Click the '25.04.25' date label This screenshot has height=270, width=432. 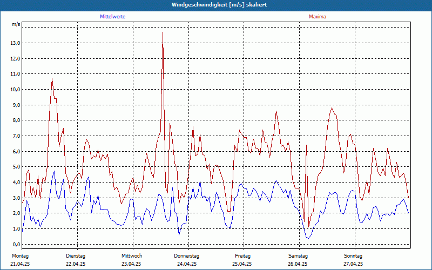point(242,264)
